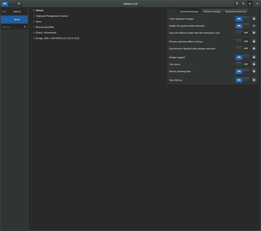Enable Trim items switch
Screen dimensions: 261x231
point(242,64)
